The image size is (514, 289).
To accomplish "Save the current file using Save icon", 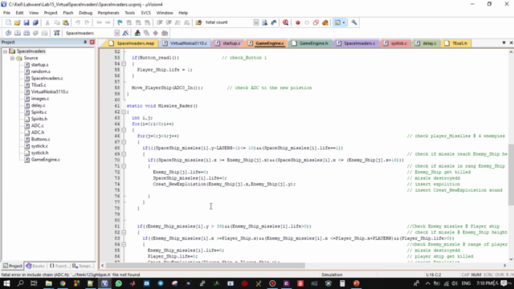I will [x=27, y=22].
